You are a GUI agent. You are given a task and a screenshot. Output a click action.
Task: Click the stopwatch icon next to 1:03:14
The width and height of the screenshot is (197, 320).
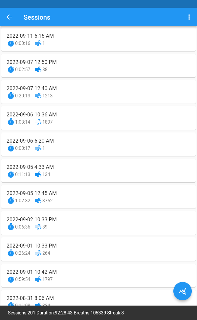11,122
